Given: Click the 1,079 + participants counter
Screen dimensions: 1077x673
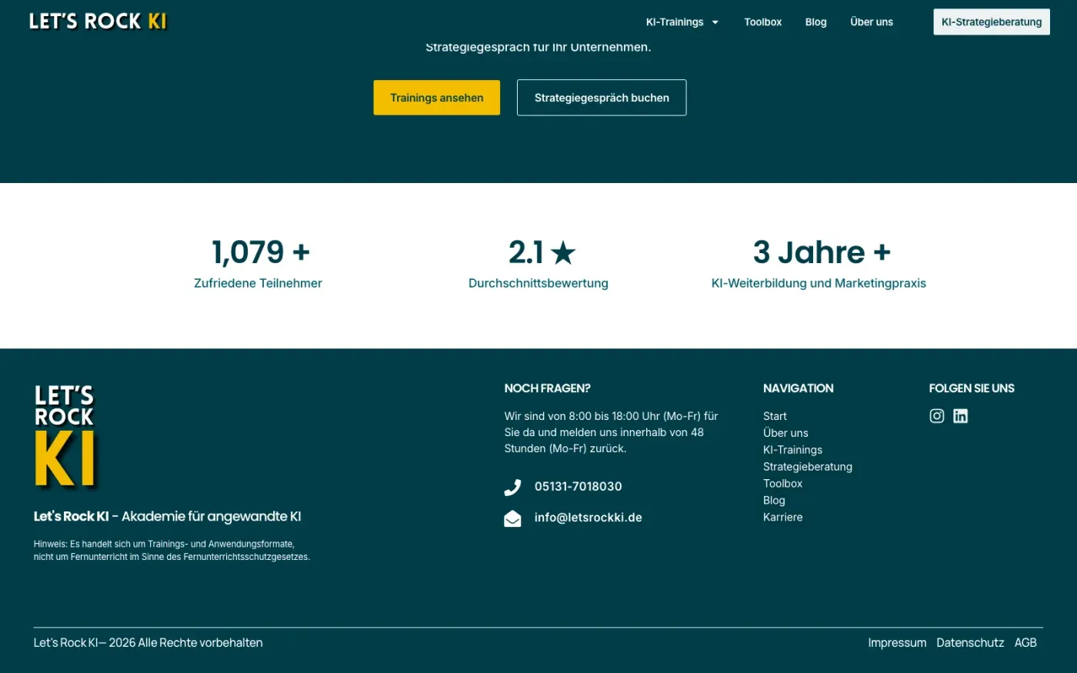Looking at the screenshot, I should click(260, 252).
